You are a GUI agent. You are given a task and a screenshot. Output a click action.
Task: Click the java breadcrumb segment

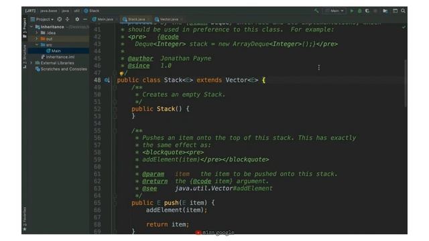click(66, 11)
